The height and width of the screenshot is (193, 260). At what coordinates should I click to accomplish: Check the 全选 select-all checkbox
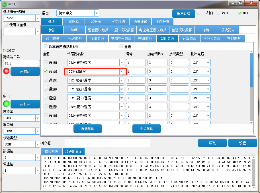pyautogui.click(x=121, y=47)
